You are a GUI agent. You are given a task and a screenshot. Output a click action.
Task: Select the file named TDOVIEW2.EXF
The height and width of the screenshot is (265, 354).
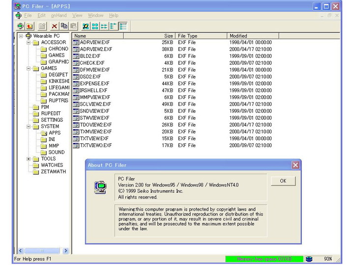click(x=96, y=125)
